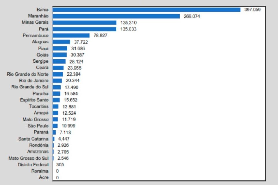Click the Roraima label
This screenshot has width=278, height=185.
(40, 171)
